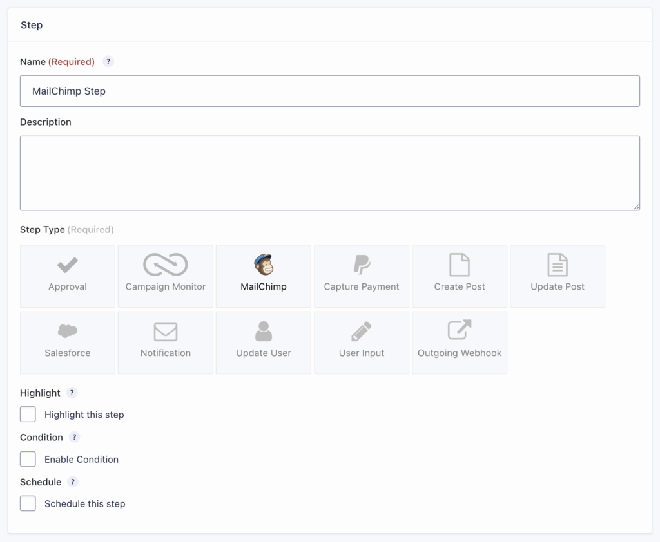The image size is (660, 542).
Task: Open the Condition help tooltip
Action: tap(73, 437)
